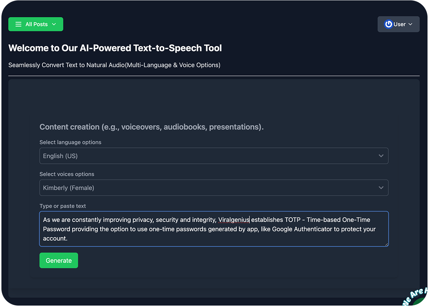
Task: Expand the chevron beside User
Action: pyautogui.click(x=410, y=24)
